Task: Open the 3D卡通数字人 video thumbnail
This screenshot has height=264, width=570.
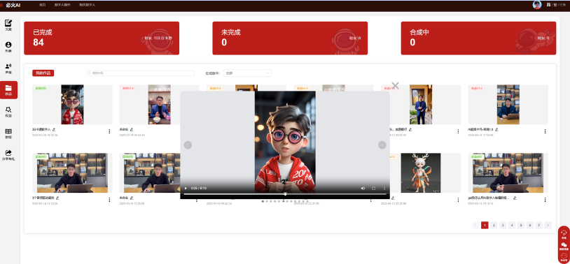Action: [72, 105]
